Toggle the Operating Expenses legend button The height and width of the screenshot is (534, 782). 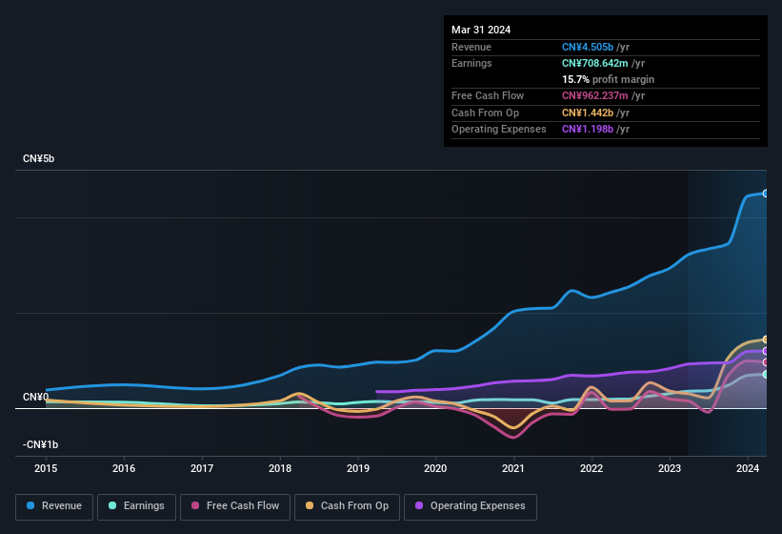pyautogui.click(x=470, y=506)
